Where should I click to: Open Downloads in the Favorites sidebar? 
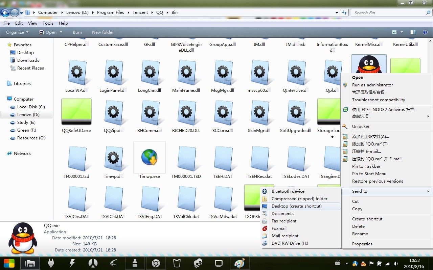coord(28,60)
